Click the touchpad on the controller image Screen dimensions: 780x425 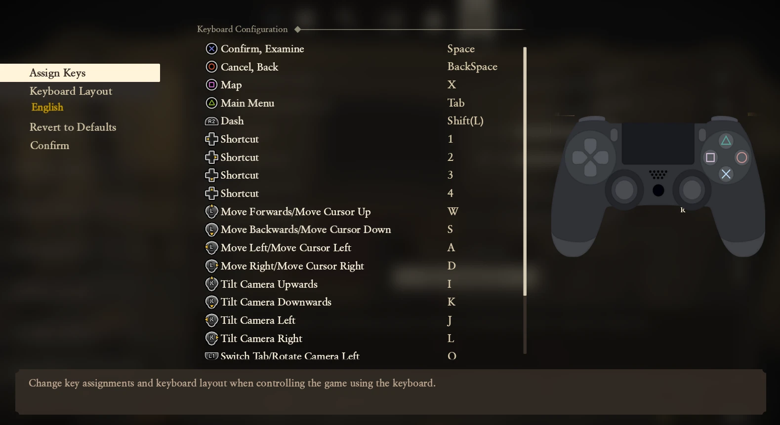[658, 144]
